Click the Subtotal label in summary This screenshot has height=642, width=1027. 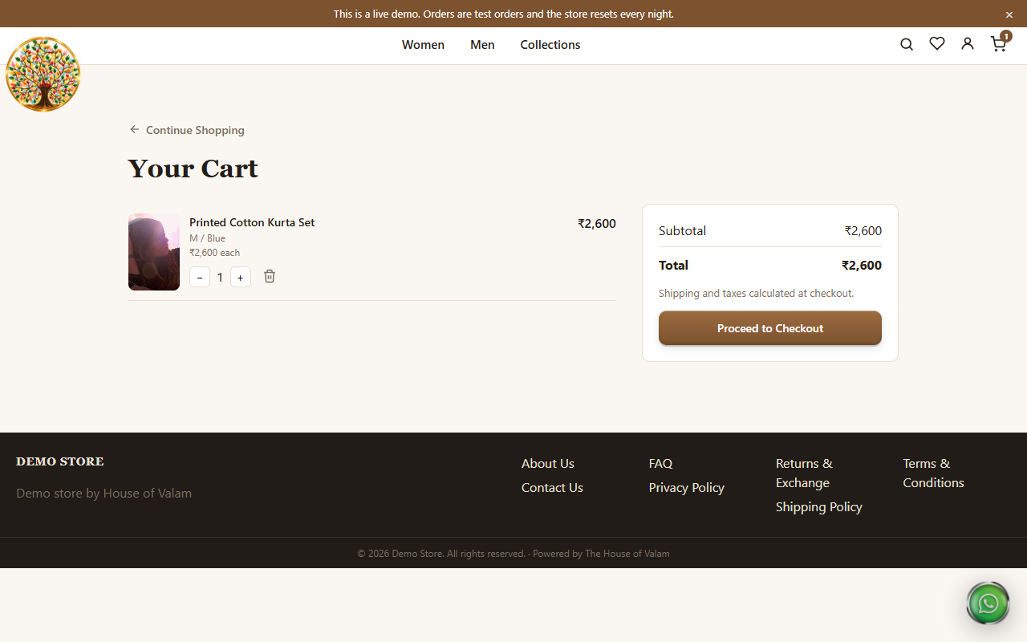coord(682,231)
